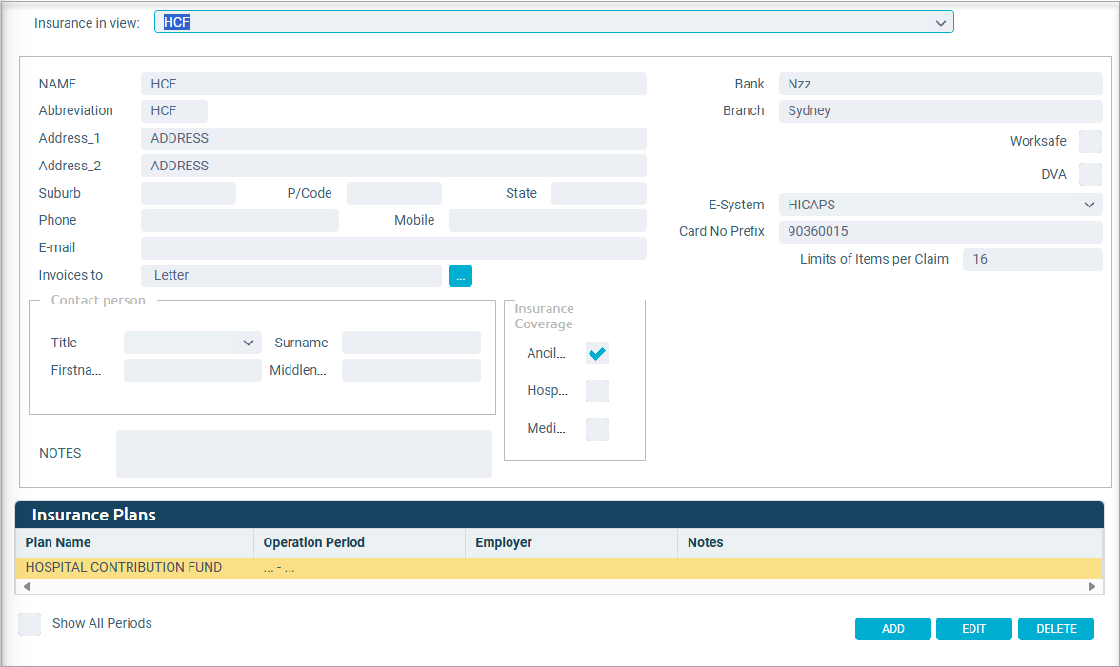Viewport: 1120px width, 667px height.
Task: Edit the Abbreviation field
Action: tap(174, 110)
